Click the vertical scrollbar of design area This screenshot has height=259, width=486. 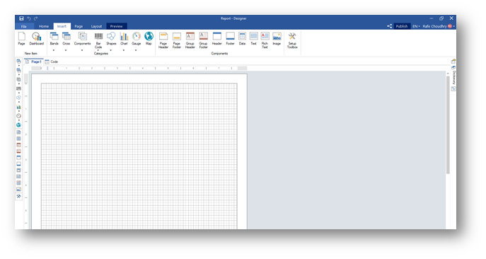[448, 124]
